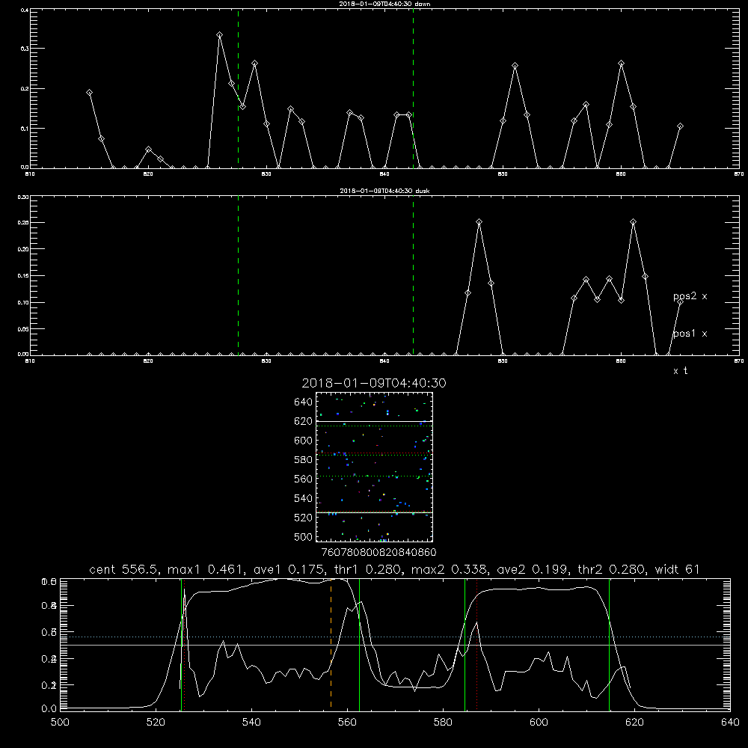Click the right green dashed line in dawn plot
This screenshot has width=748, height=748.
(x=413, y=88)
